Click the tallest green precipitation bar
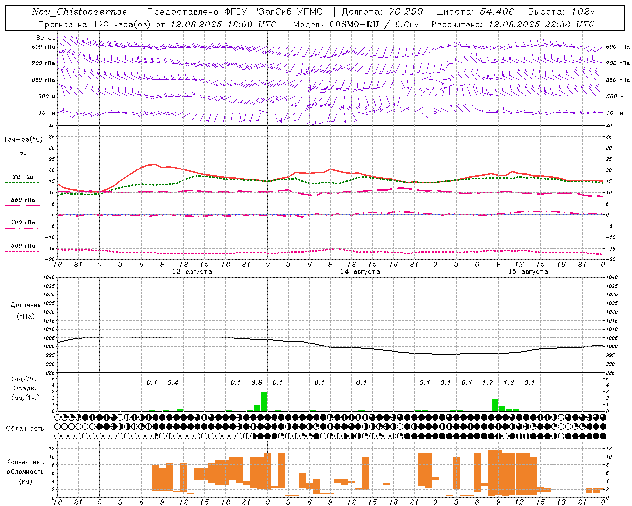Viewport: 632px width, 506px height. pos(264,401)
